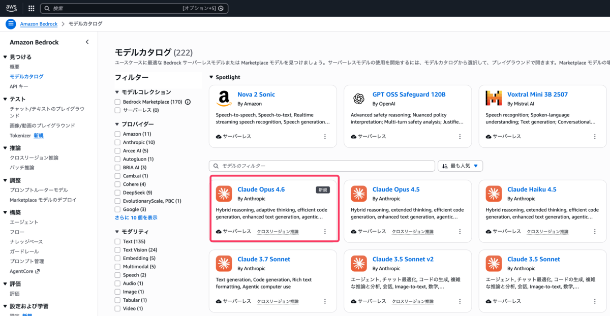Click the external link icon next to AgentCore
This screenshot has height=316, width=610.
click(37, 271)
